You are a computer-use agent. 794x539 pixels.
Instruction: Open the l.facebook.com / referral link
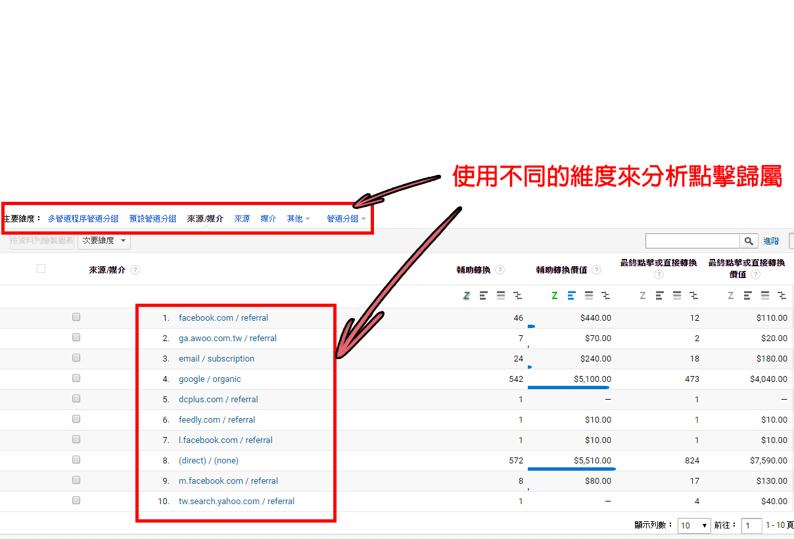(x=225, y=440)
